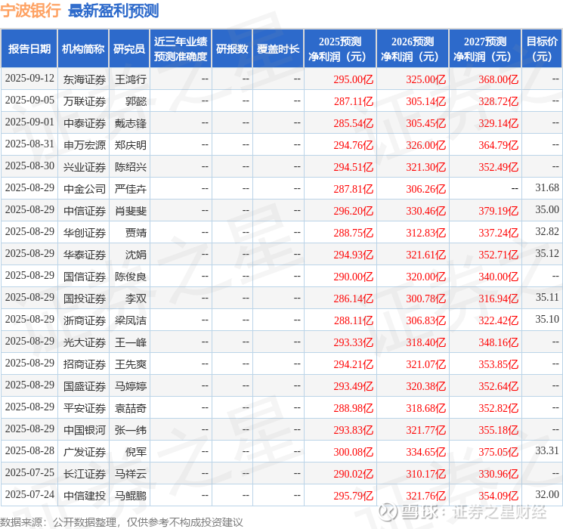Select the 申万宏源 institution cell
Screen dimensions: 563x529
tap(85, 145)
